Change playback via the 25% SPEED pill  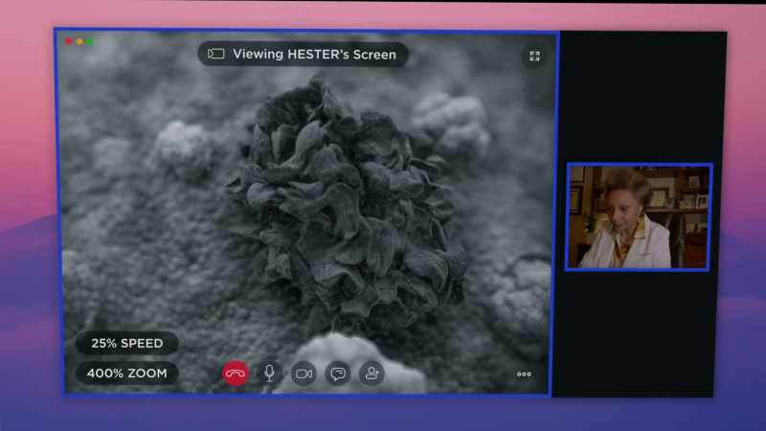tap(127, 343)
